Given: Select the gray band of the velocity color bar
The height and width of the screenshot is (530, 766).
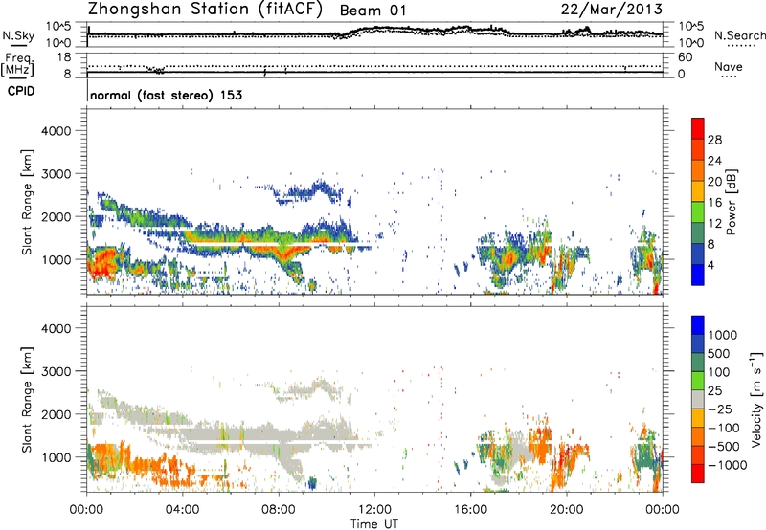Looking at the screenshot, I should pos(698,400).
